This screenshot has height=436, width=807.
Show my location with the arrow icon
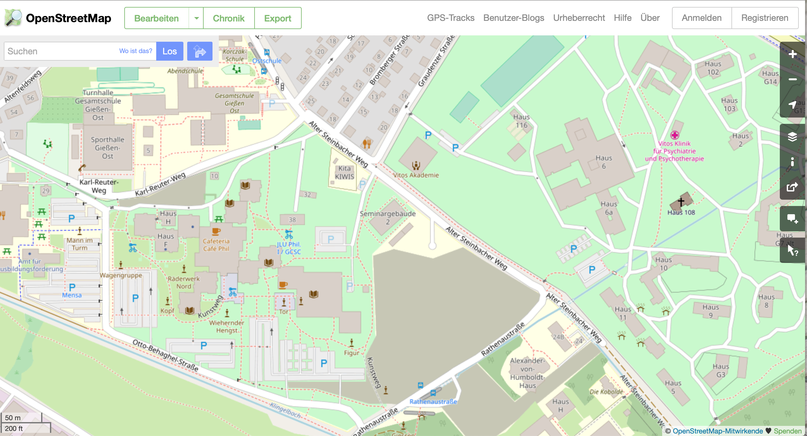pyautogui.click(x=792, y=105)
